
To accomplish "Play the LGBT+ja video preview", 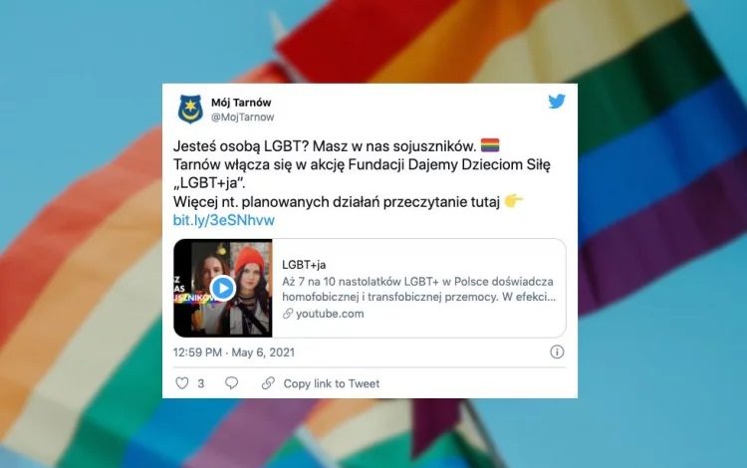I will point(223,288).
